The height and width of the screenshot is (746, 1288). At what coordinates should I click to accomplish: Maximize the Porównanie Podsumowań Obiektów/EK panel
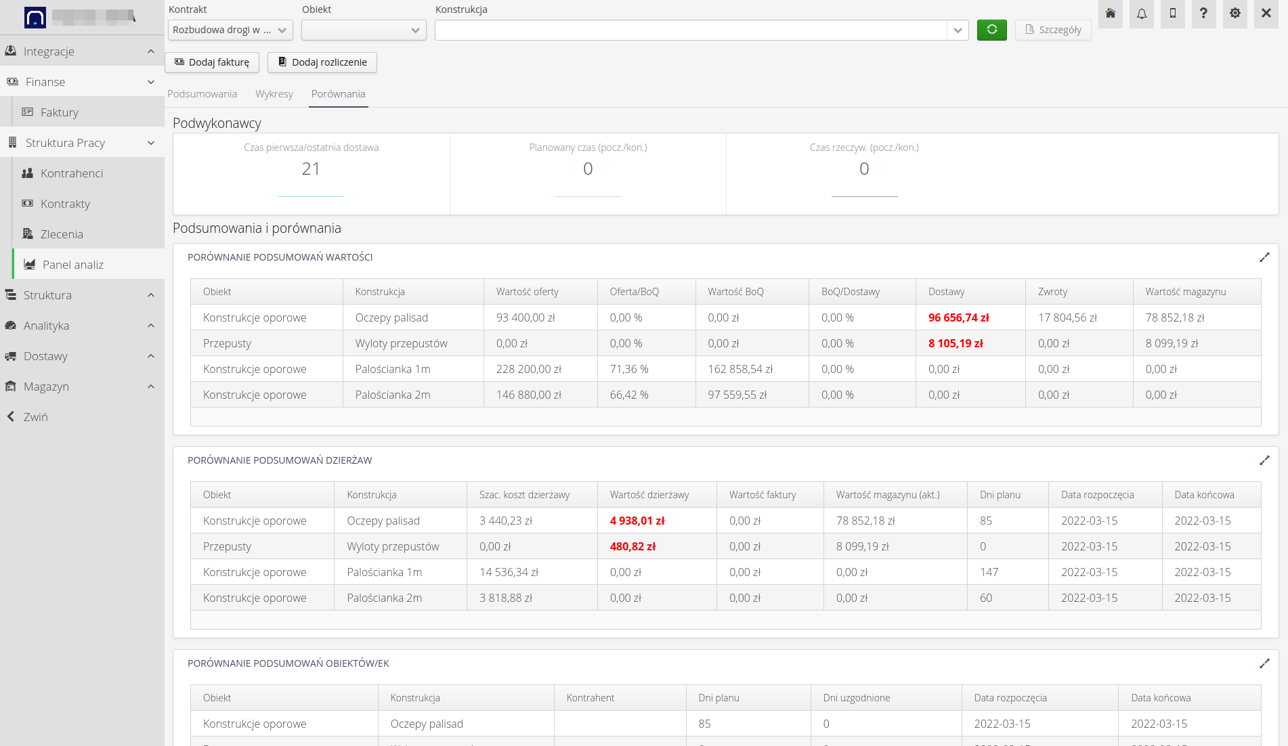[x=1264, y=663]
